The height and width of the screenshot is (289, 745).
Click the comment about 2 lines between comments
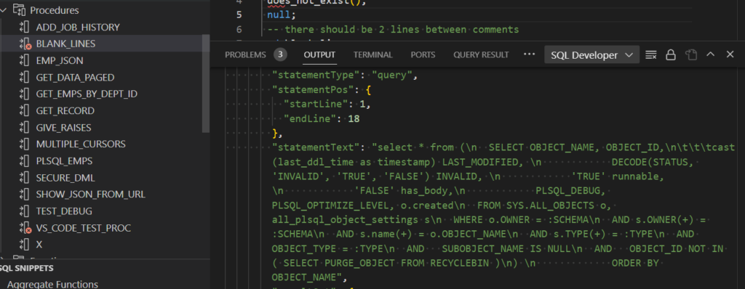(393, 30)
